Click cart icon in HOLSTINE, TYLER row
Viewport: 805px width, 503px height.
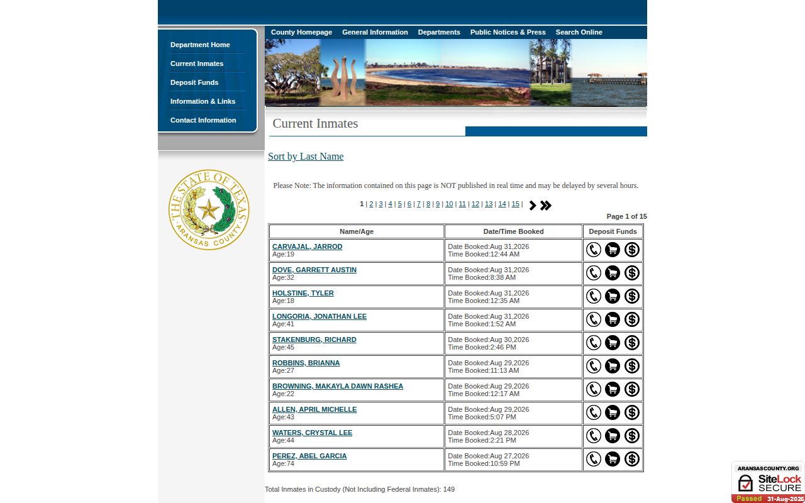click(x=612, y=296)
